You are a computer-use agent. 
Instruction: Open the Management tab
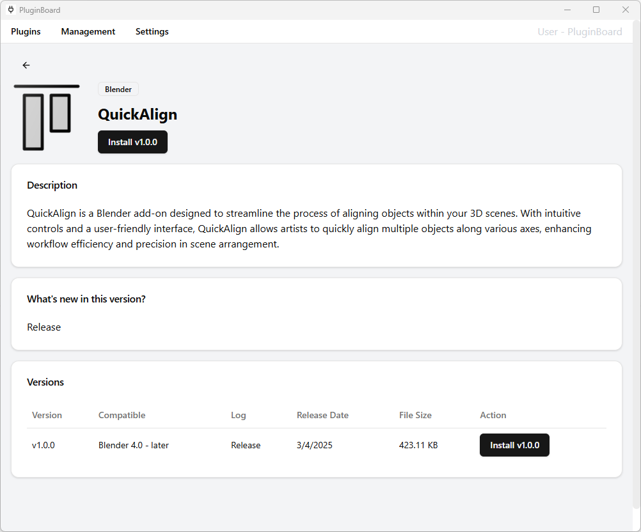pyautogui.click(x=88, y=31)
